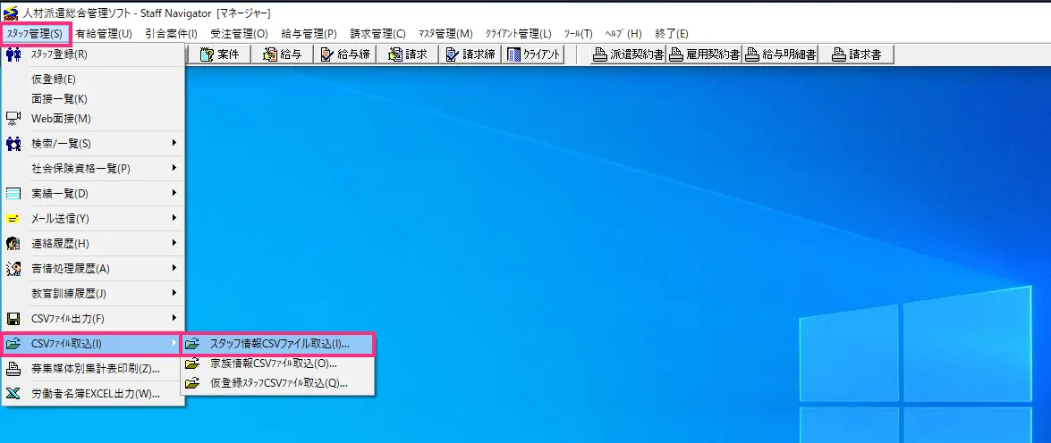This screenshot has height=443, width=1051.
Task: Open the 請求管理(C) menu
Action: click(377, 33)
